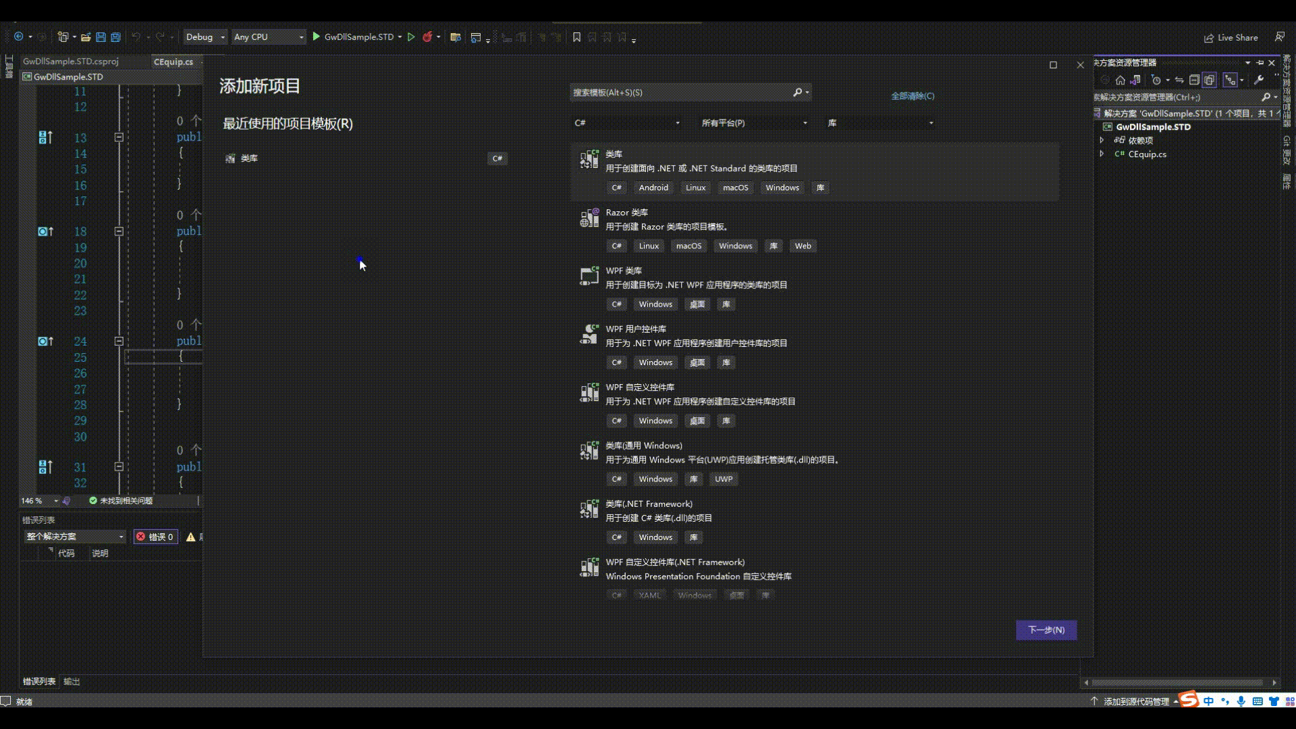Click the Properties wrench icon
The image size is (1296, 729).
coord(1259,80)
